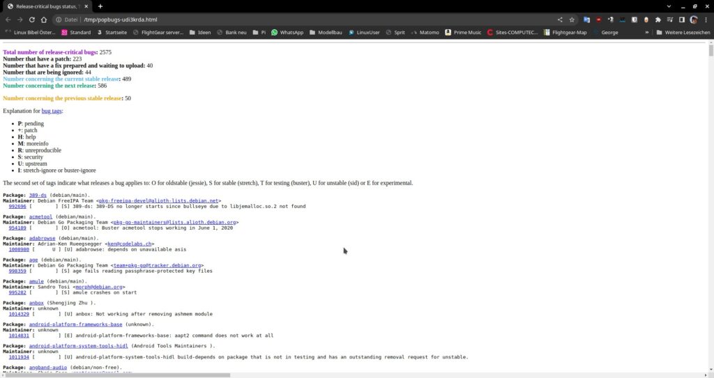Open bug 1014329 link

coord(19,314)
